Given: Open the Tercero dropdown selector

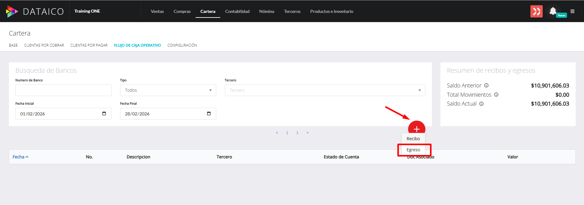Looking at the screenshot, I should pos(325,90).
